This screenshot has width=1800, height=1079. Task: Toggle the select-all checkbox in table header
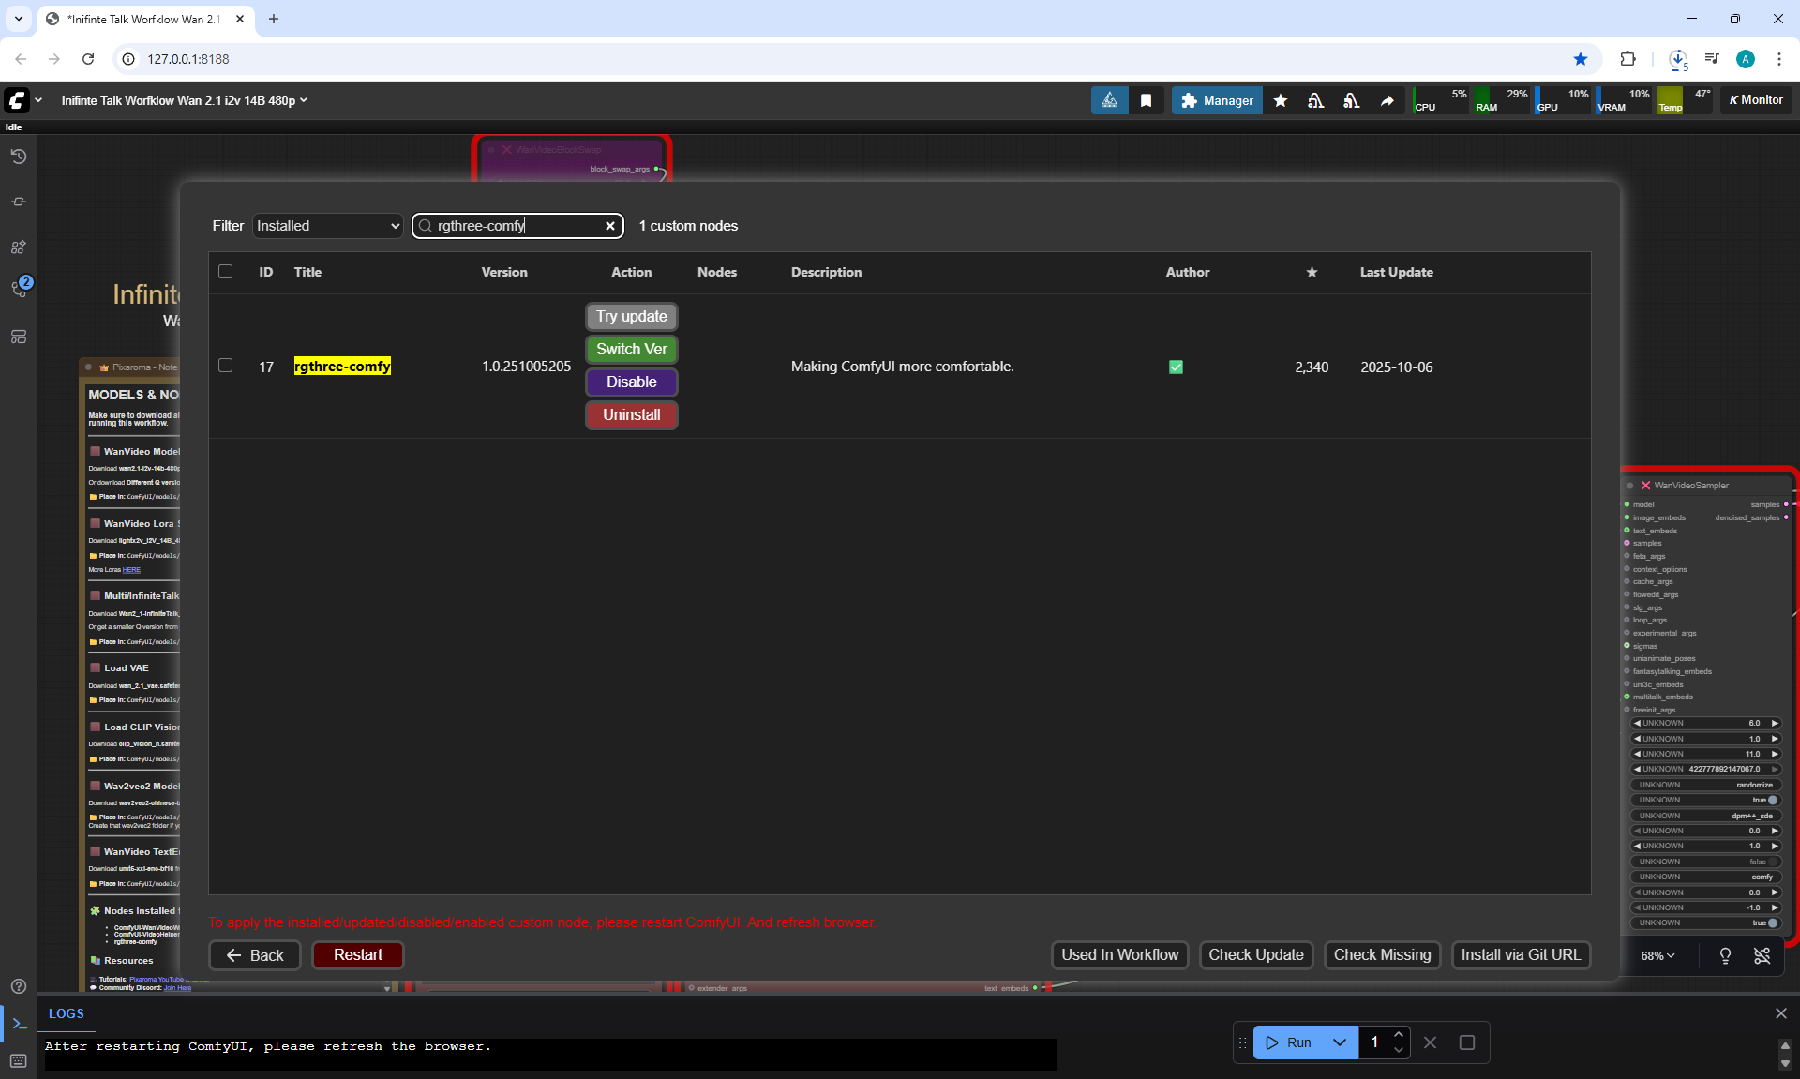click(225, 272)
